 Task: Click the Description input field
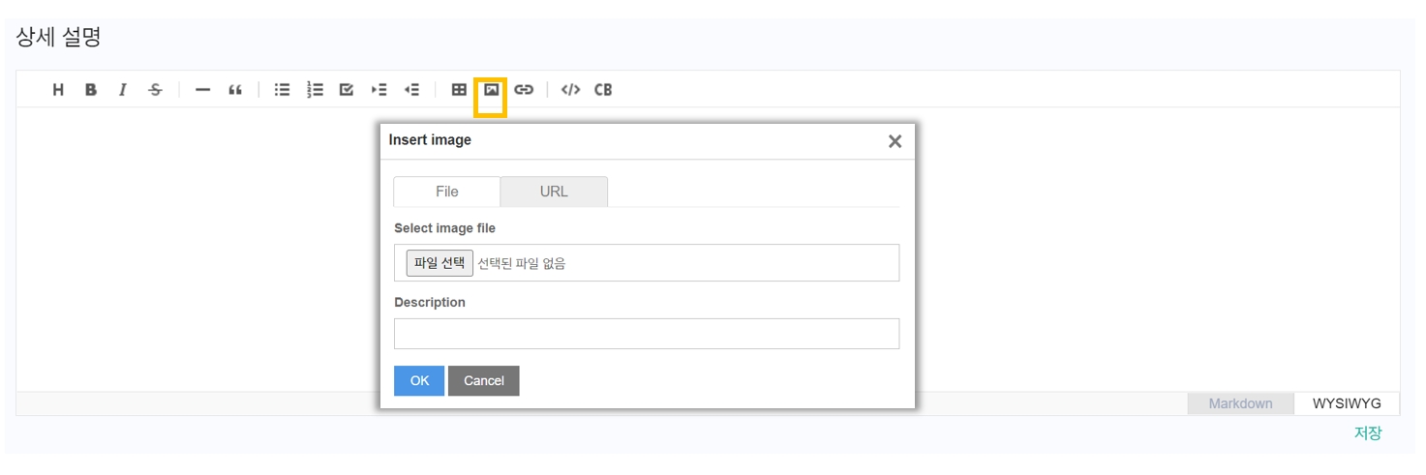[x=646, y=334]
